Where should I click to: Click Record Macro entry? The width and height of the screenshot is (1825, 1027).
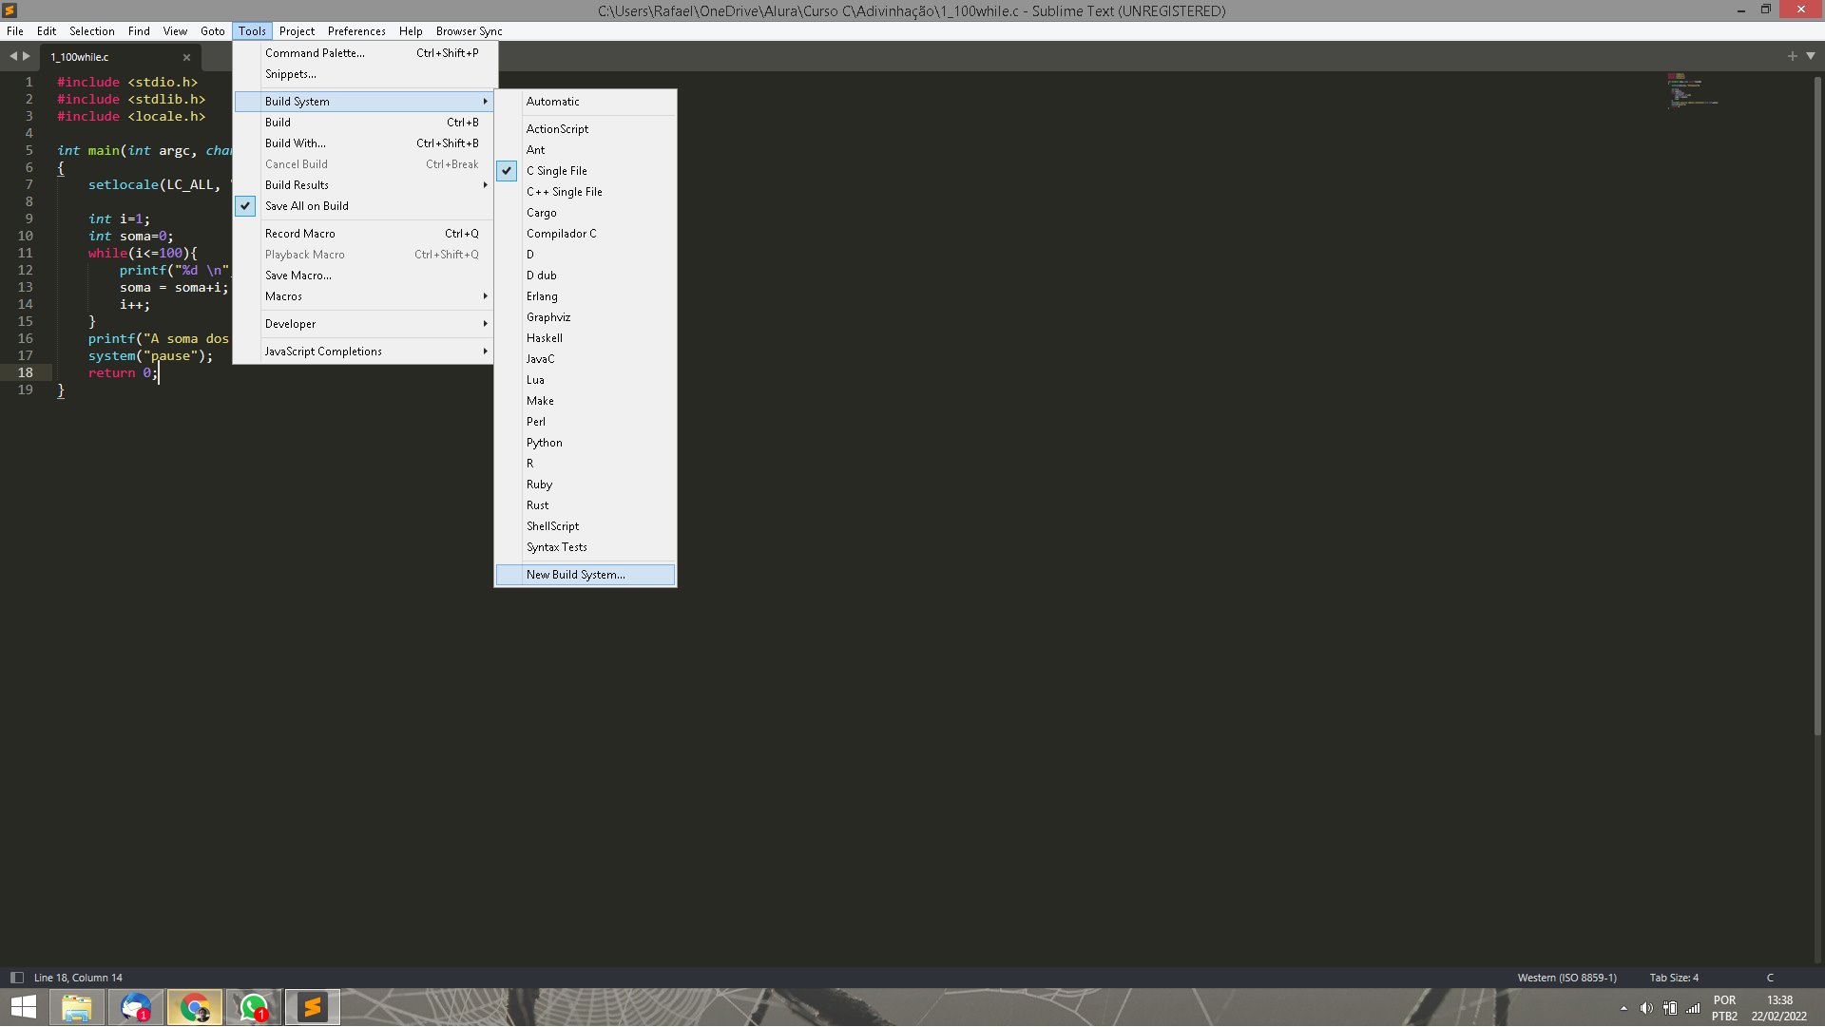[x=365, y=234]
